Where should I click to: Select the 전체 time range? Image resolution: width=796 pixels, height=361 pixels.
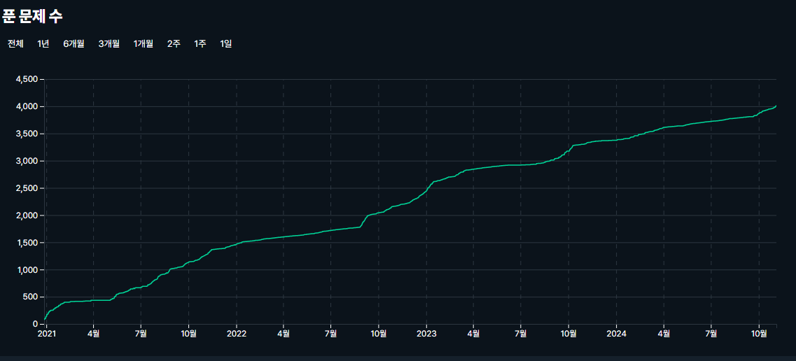[x=15, y=43]
